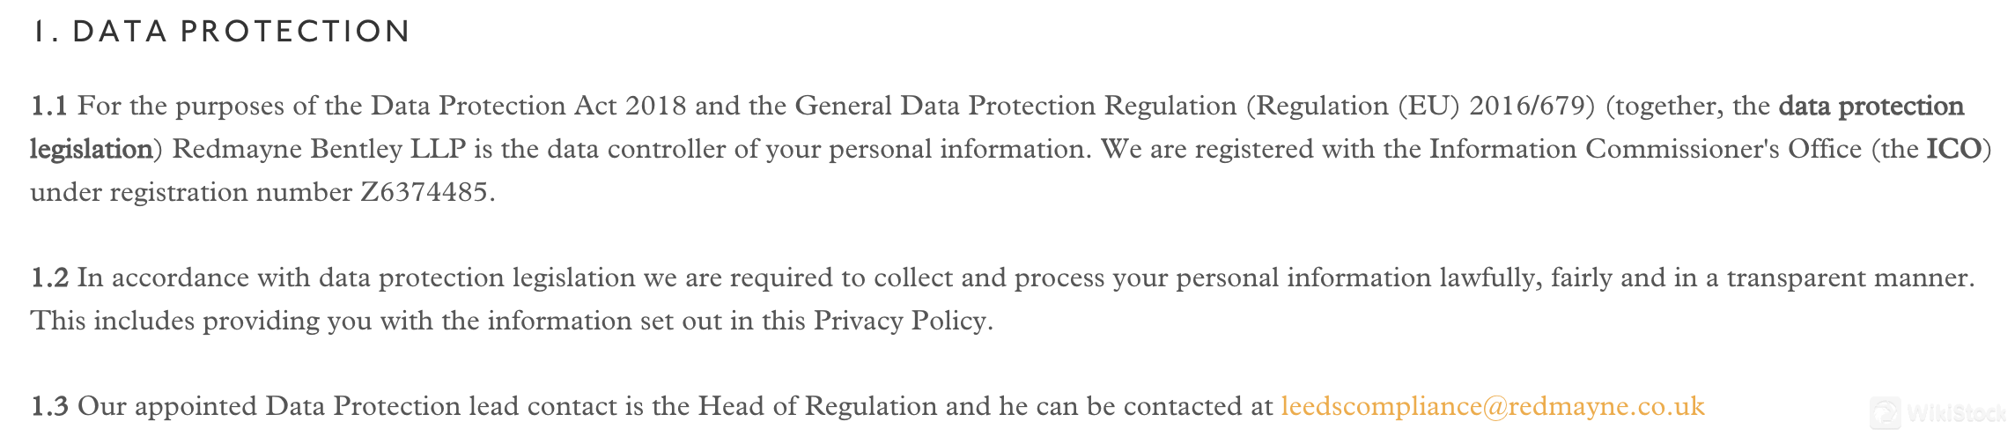Click the "Privacy Policy" words in clause 1.2

899,321
